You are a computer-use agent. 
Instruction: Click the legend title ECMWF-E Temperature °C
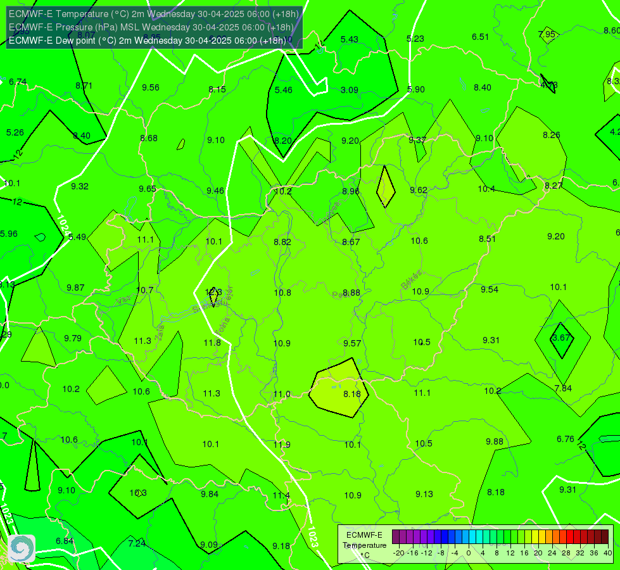point(364,545)
